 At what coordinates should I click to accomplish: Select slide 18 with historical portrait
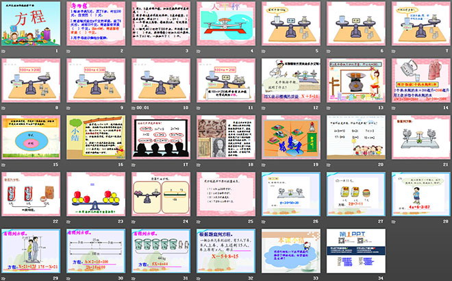(x=226, y=137)
